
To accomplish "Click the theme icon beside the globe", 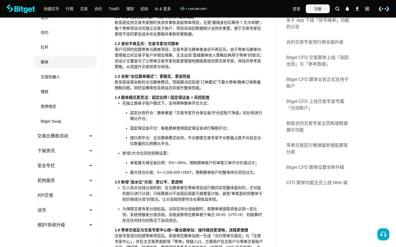I will pos(384,9).
